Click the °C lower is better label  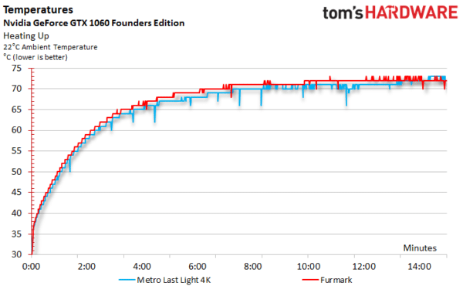coord(35,57)
